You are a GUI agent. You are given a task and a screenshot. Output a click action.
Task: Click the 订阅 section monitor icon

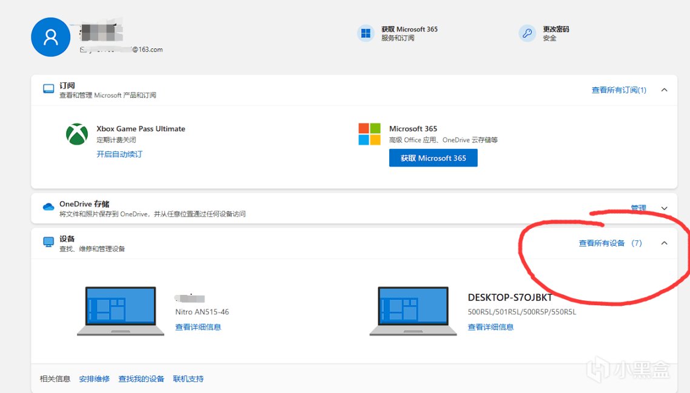pyautogui.click(x=49, y=89)
